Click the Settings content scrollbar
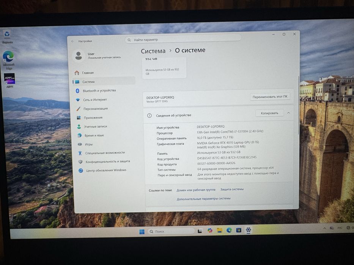The width and height of the screenshot is (354, 265). pos(299,106)
